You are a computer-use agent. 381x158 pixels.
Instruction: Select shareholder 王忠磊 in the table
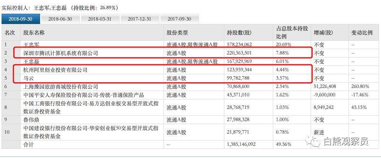[x=31, y=61]
